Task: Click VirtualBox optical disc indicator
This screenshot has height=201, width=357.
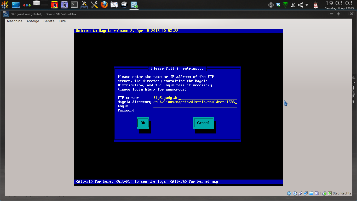Action: (x=295, y=193)
